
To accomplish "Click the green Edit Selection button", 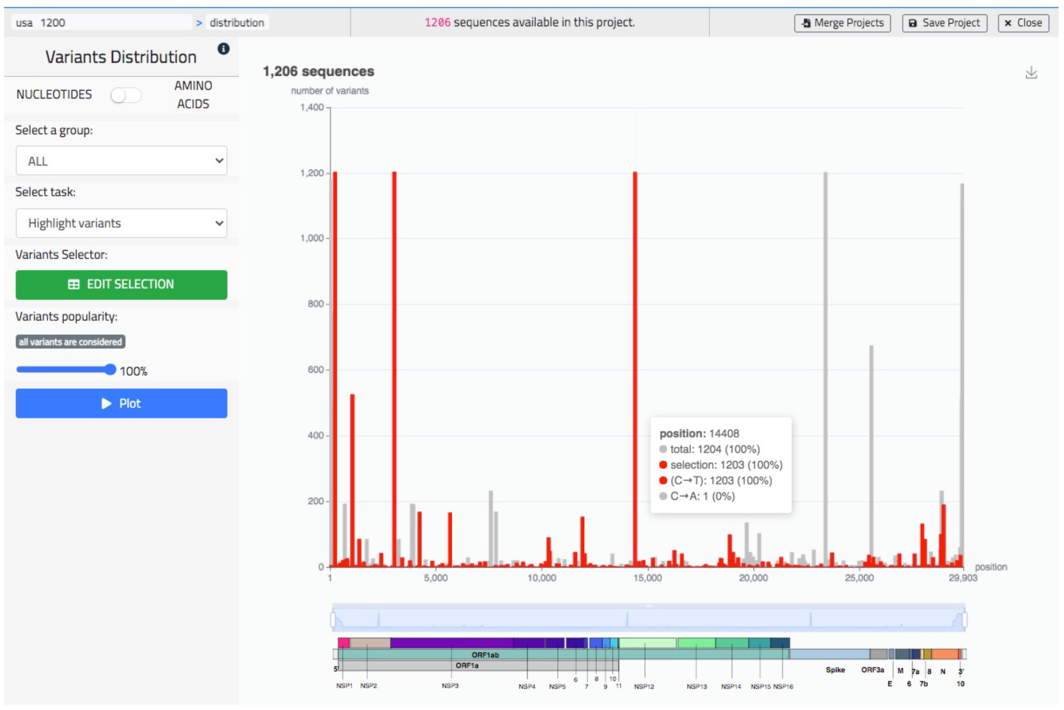I will [121, 284].
